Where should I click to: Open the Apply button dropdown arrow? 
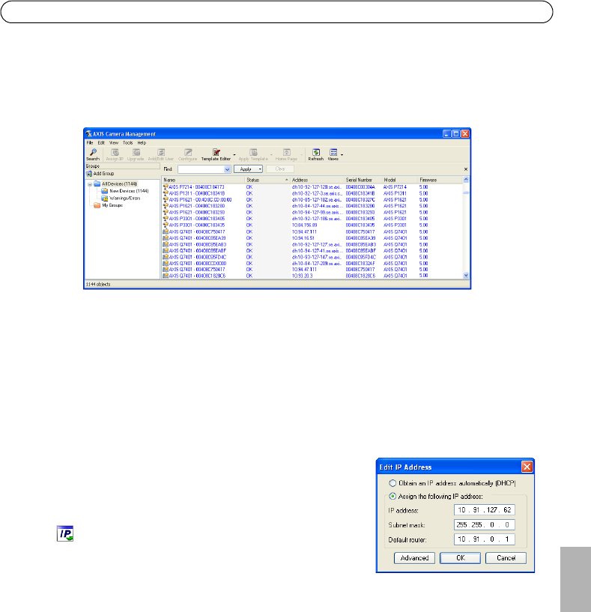260,169
